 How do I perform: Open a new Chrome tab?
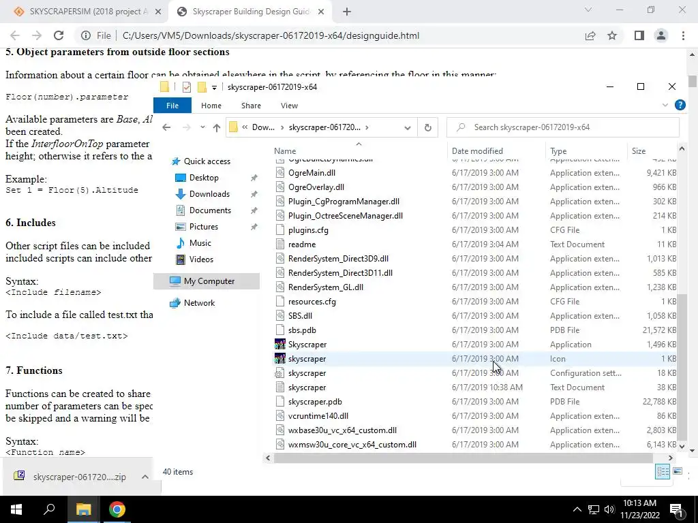coord(347,12)
